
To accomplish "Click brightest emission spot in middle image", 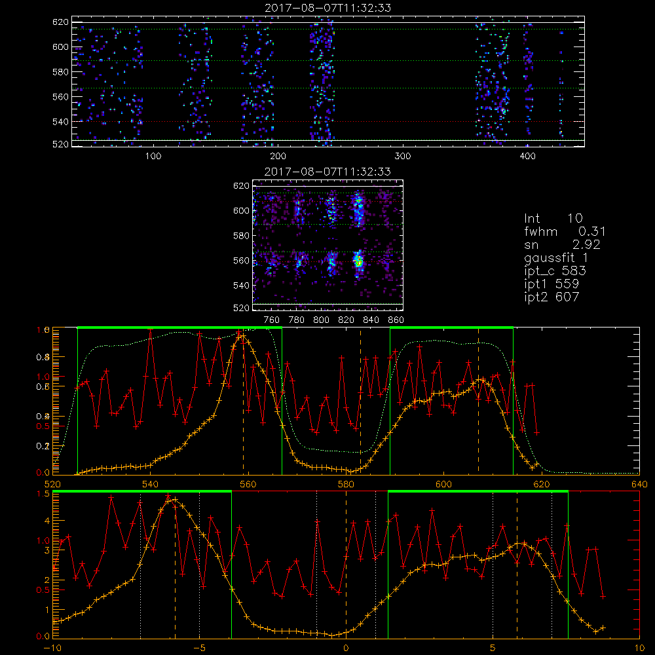I will click(358, 262).
